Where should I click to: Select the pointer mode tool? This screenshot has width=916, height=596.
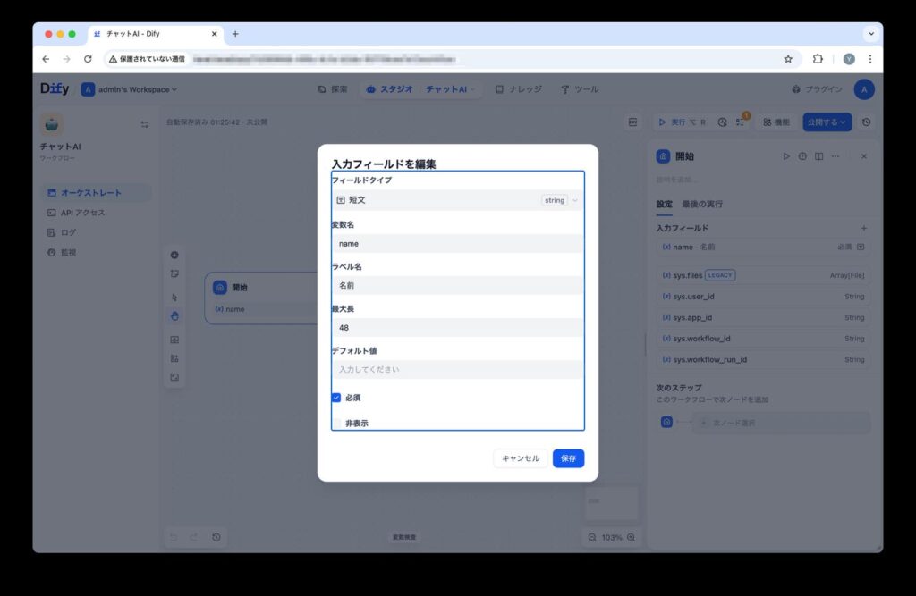pos(174,298)
